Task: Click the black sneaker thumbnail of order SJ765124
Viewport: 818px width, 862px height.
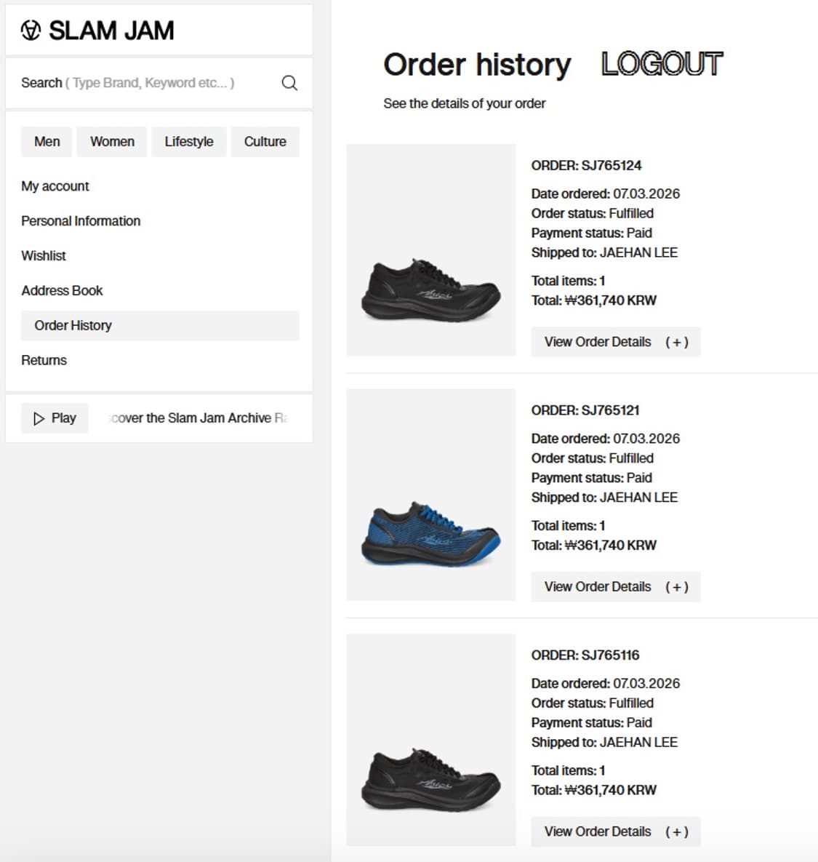Action: [x=430, y=250]
